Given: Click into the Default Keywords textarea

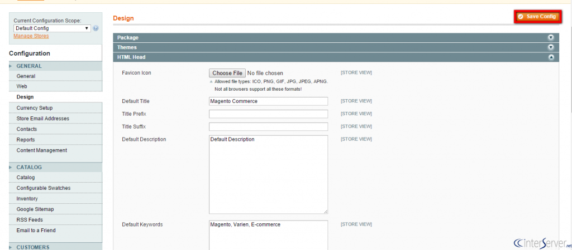Looking at the screenshot, I should coord(269,235).
